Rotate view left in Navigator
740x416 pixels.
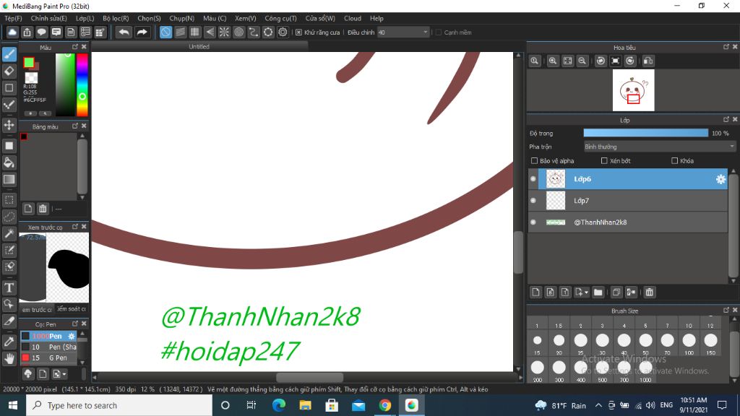click(x=601, y=61)
